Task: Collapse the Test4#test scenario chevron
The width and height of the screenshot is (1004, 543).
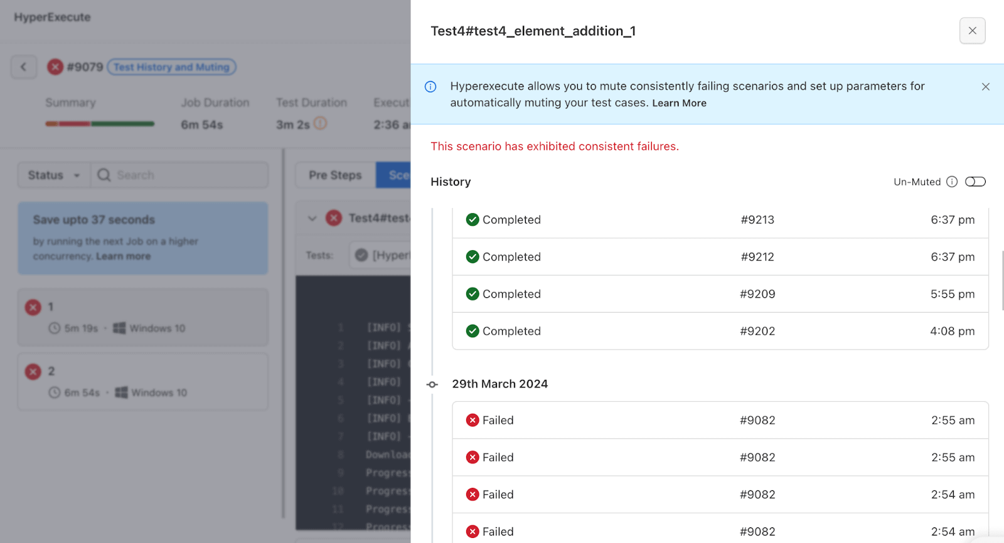Action: tap(312, 218)
